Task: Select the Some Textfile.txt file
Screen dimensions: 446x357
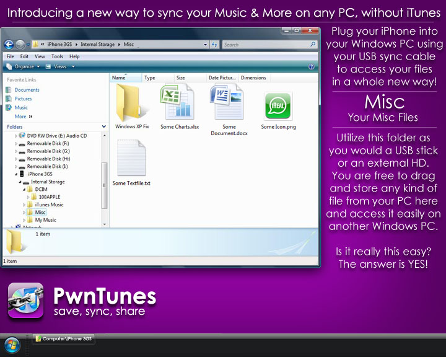Action: pyautogui.click(x=131, y=160)
